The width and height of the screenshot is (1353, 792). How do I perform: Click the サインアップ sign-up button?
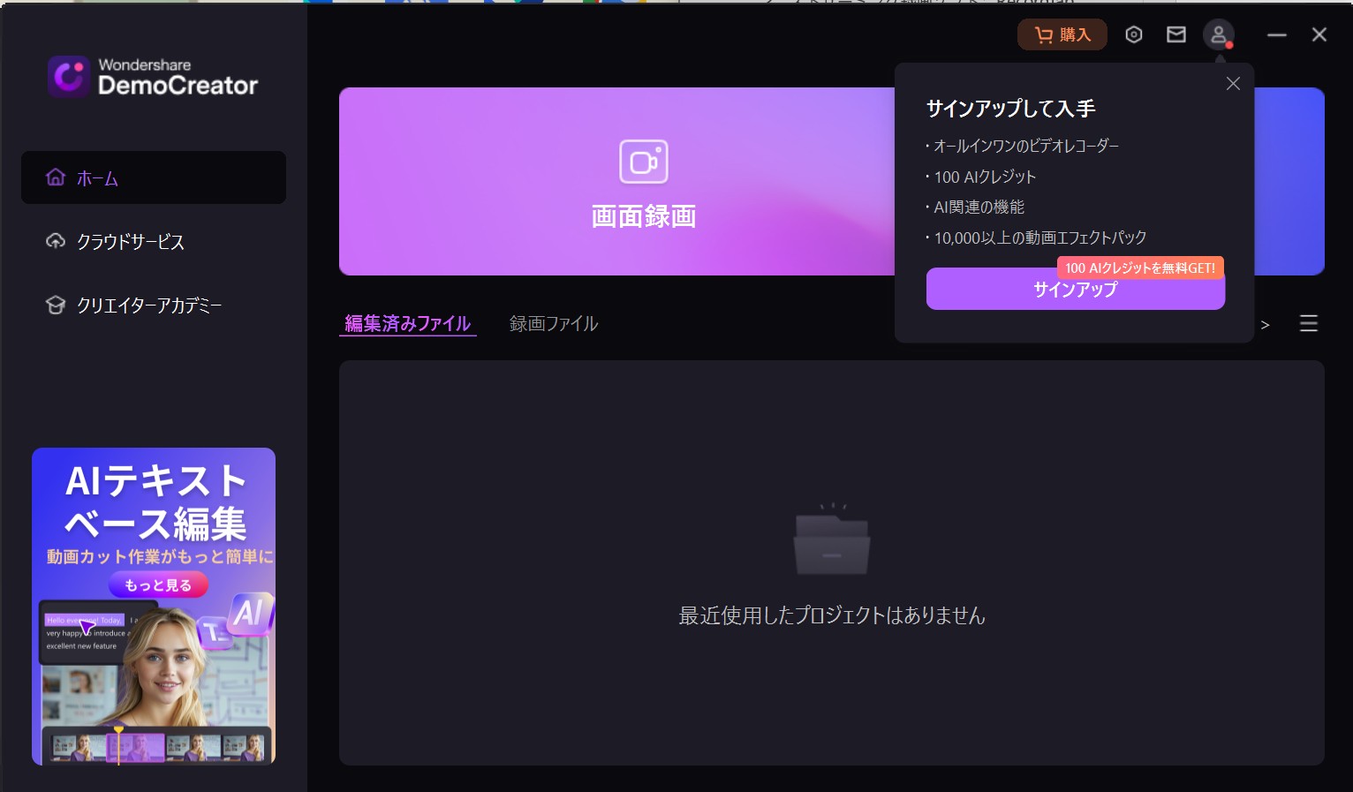tap(1076, 290)
